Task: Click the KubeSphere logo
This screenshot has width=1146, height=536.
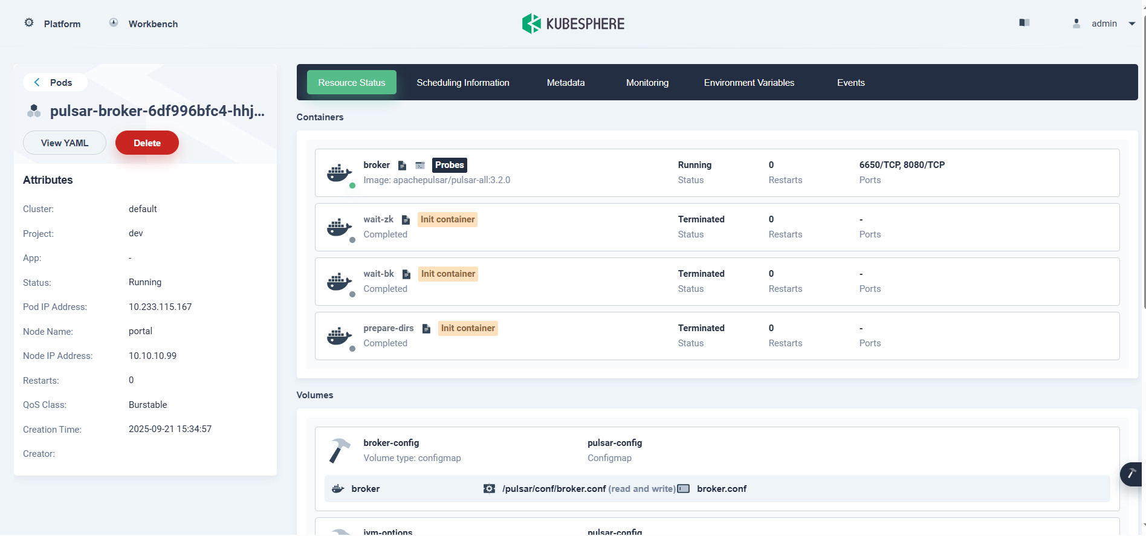Action: tap(573, 24)
